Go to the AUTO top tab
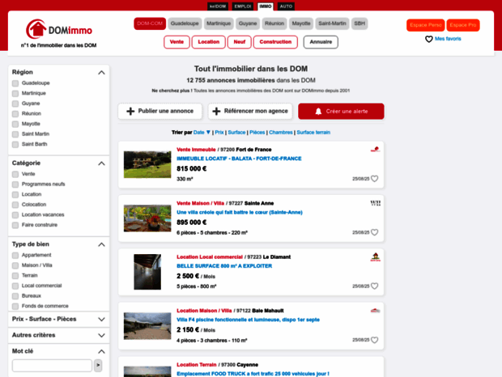The image size is (502, 377). pyautogui.click(x=286, y=6)
